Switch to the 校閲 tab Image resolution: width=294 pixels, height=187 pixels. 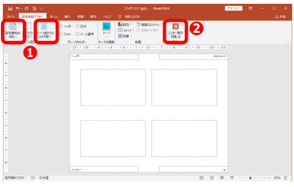pyautogui.click(x=80, y=17)
